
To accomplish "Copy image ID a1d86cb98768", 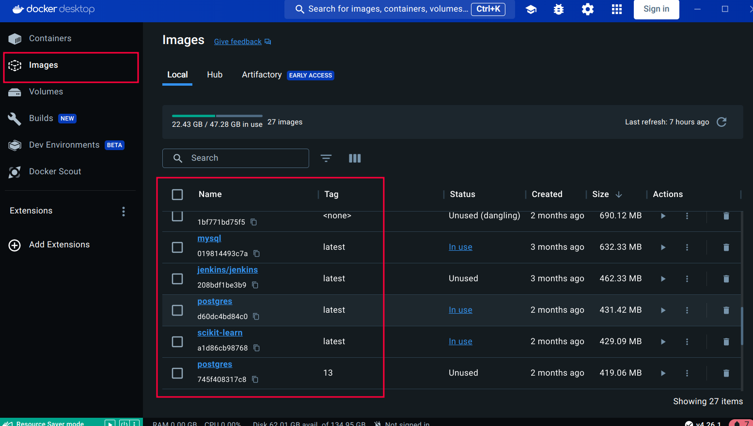I will click(257, 348).
